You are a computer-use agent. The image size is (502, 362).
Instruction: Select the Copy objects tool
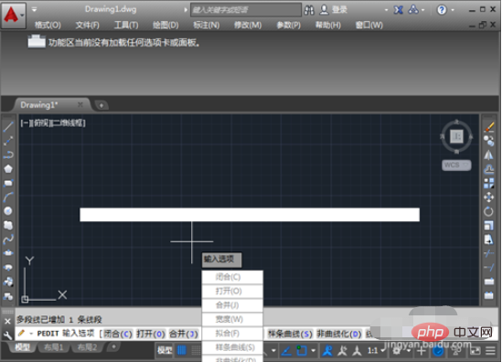489,141
